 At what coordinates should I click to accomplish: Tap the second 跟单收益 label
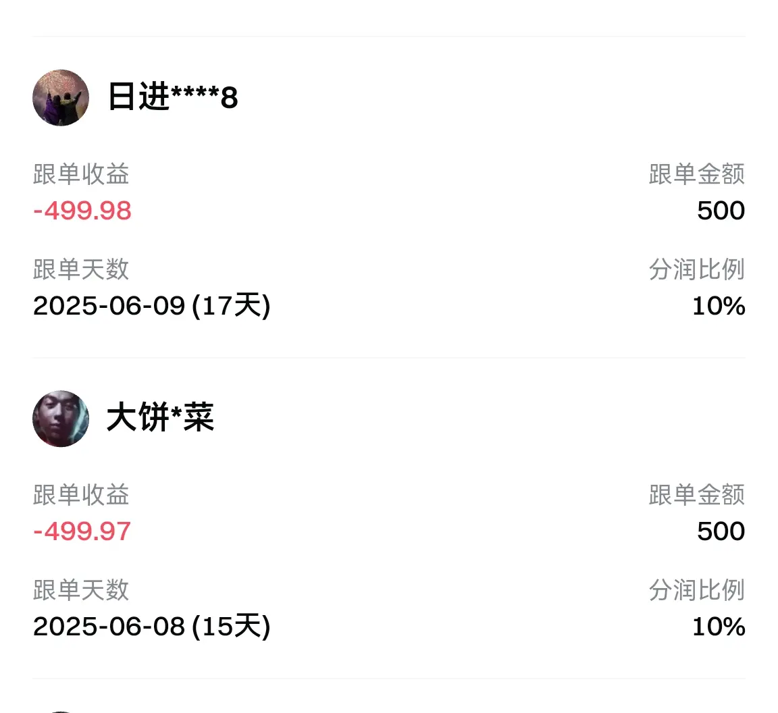[81, 495]
